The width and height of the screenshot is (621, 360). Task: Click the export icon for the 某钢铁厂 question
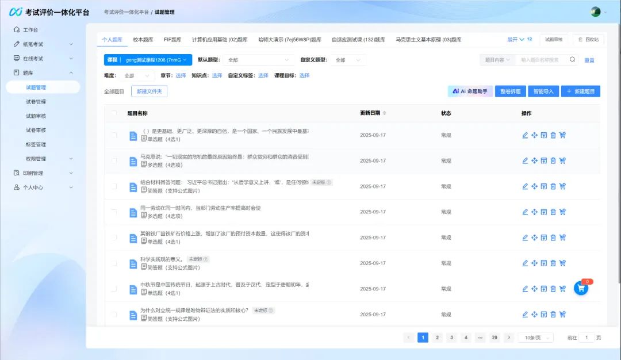pos(544,238)
